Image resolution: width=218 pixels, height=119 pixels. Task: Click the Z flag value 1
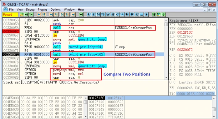pos(174,67)
